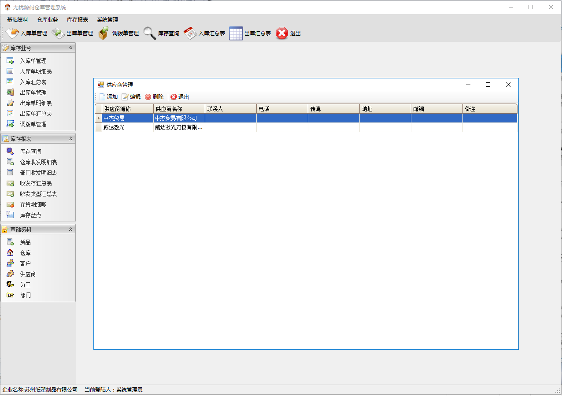
Task: Click the 邮编 column header
Action: tap(437, 109)
